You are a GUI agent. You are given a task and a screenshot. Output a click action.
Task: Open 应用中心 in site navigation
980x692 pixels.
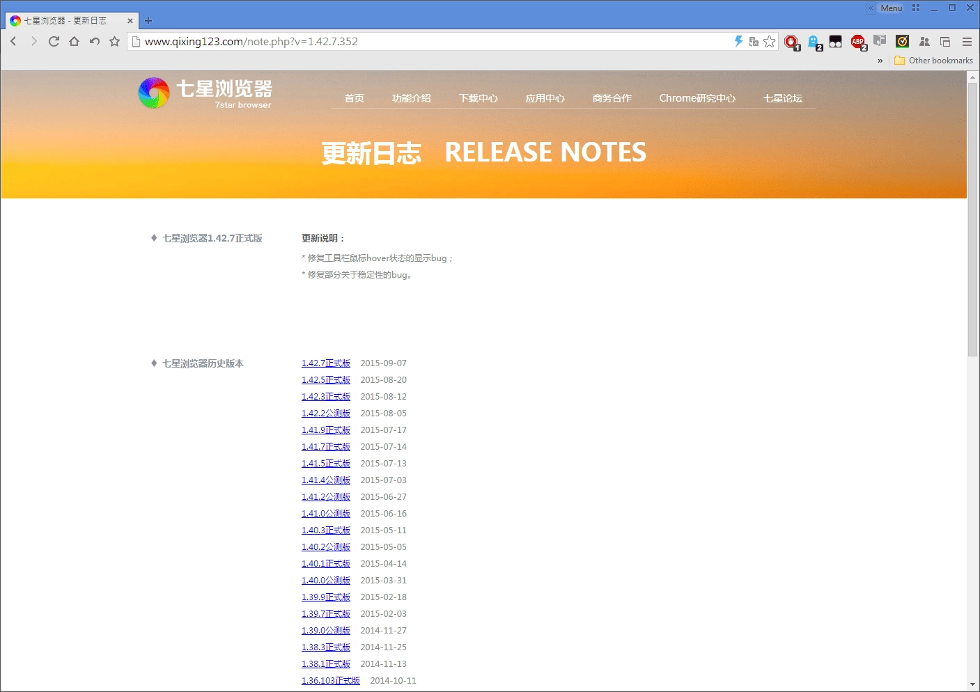[545, 98]
